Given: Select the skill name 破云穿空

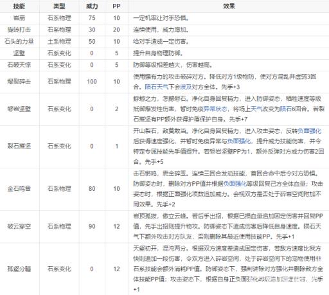Looking at the screenshot, I should [19, 226].
